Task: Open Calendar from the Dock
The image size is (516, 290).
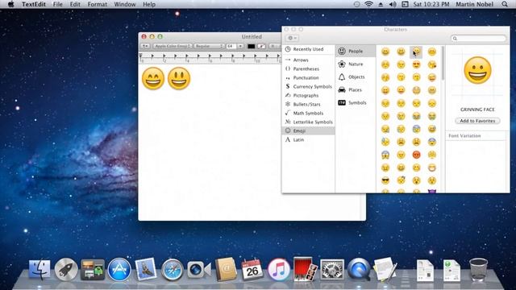Action: (252, 270)
